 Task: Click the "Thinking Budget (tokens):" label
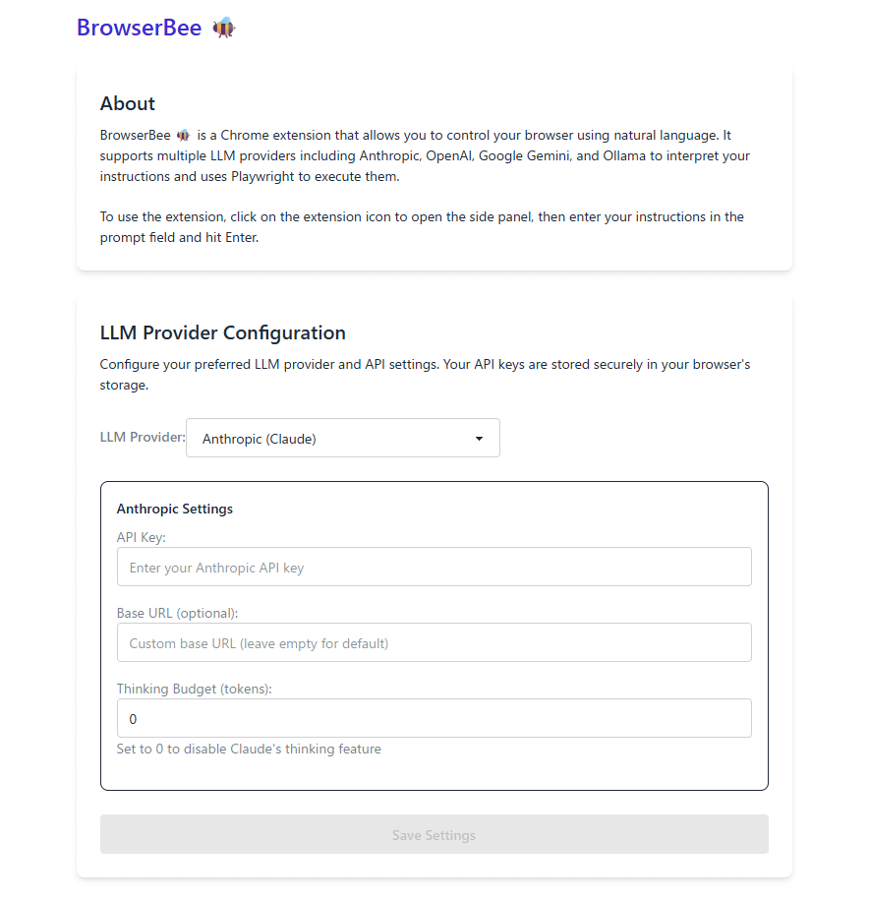point(194,689)
